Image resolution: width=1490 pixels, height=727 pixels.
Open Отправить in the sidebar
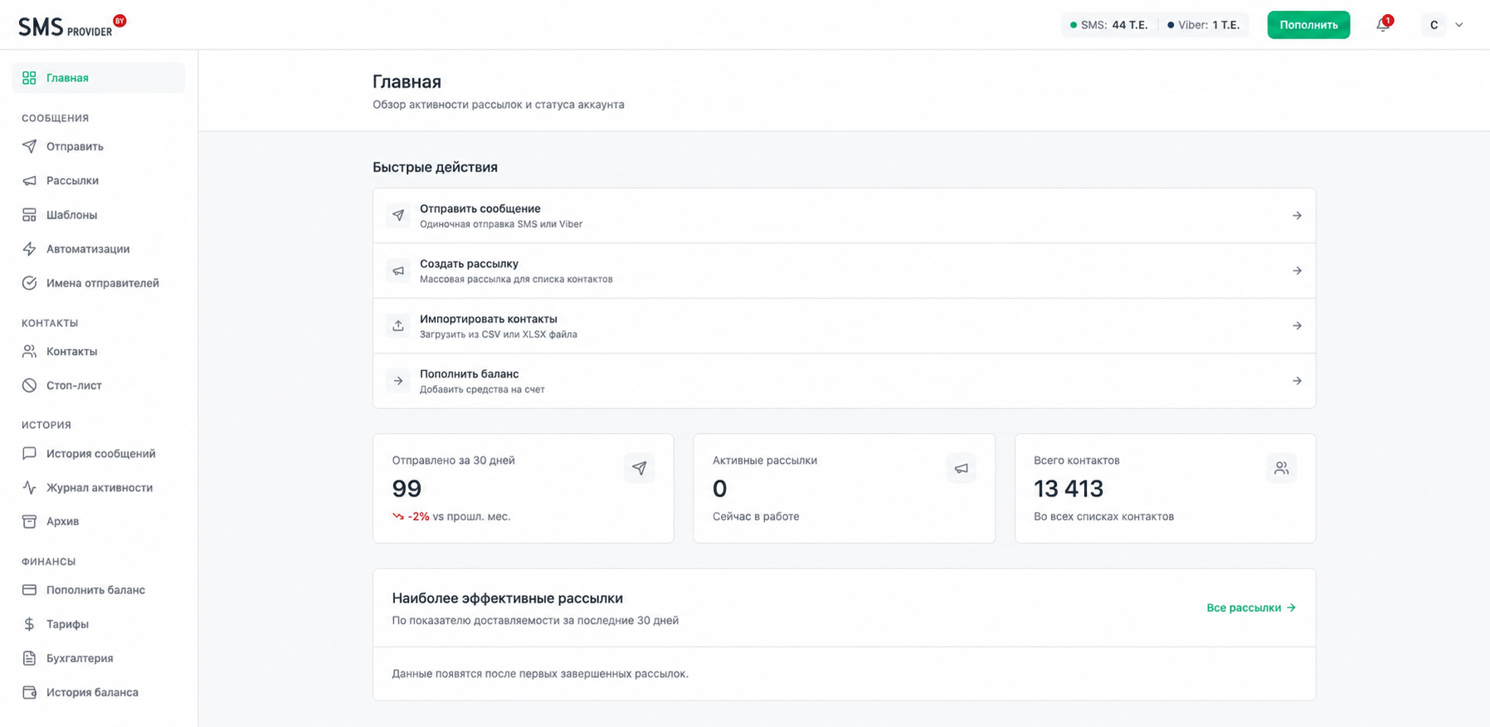pyautogui.click(x=99, y=146)
